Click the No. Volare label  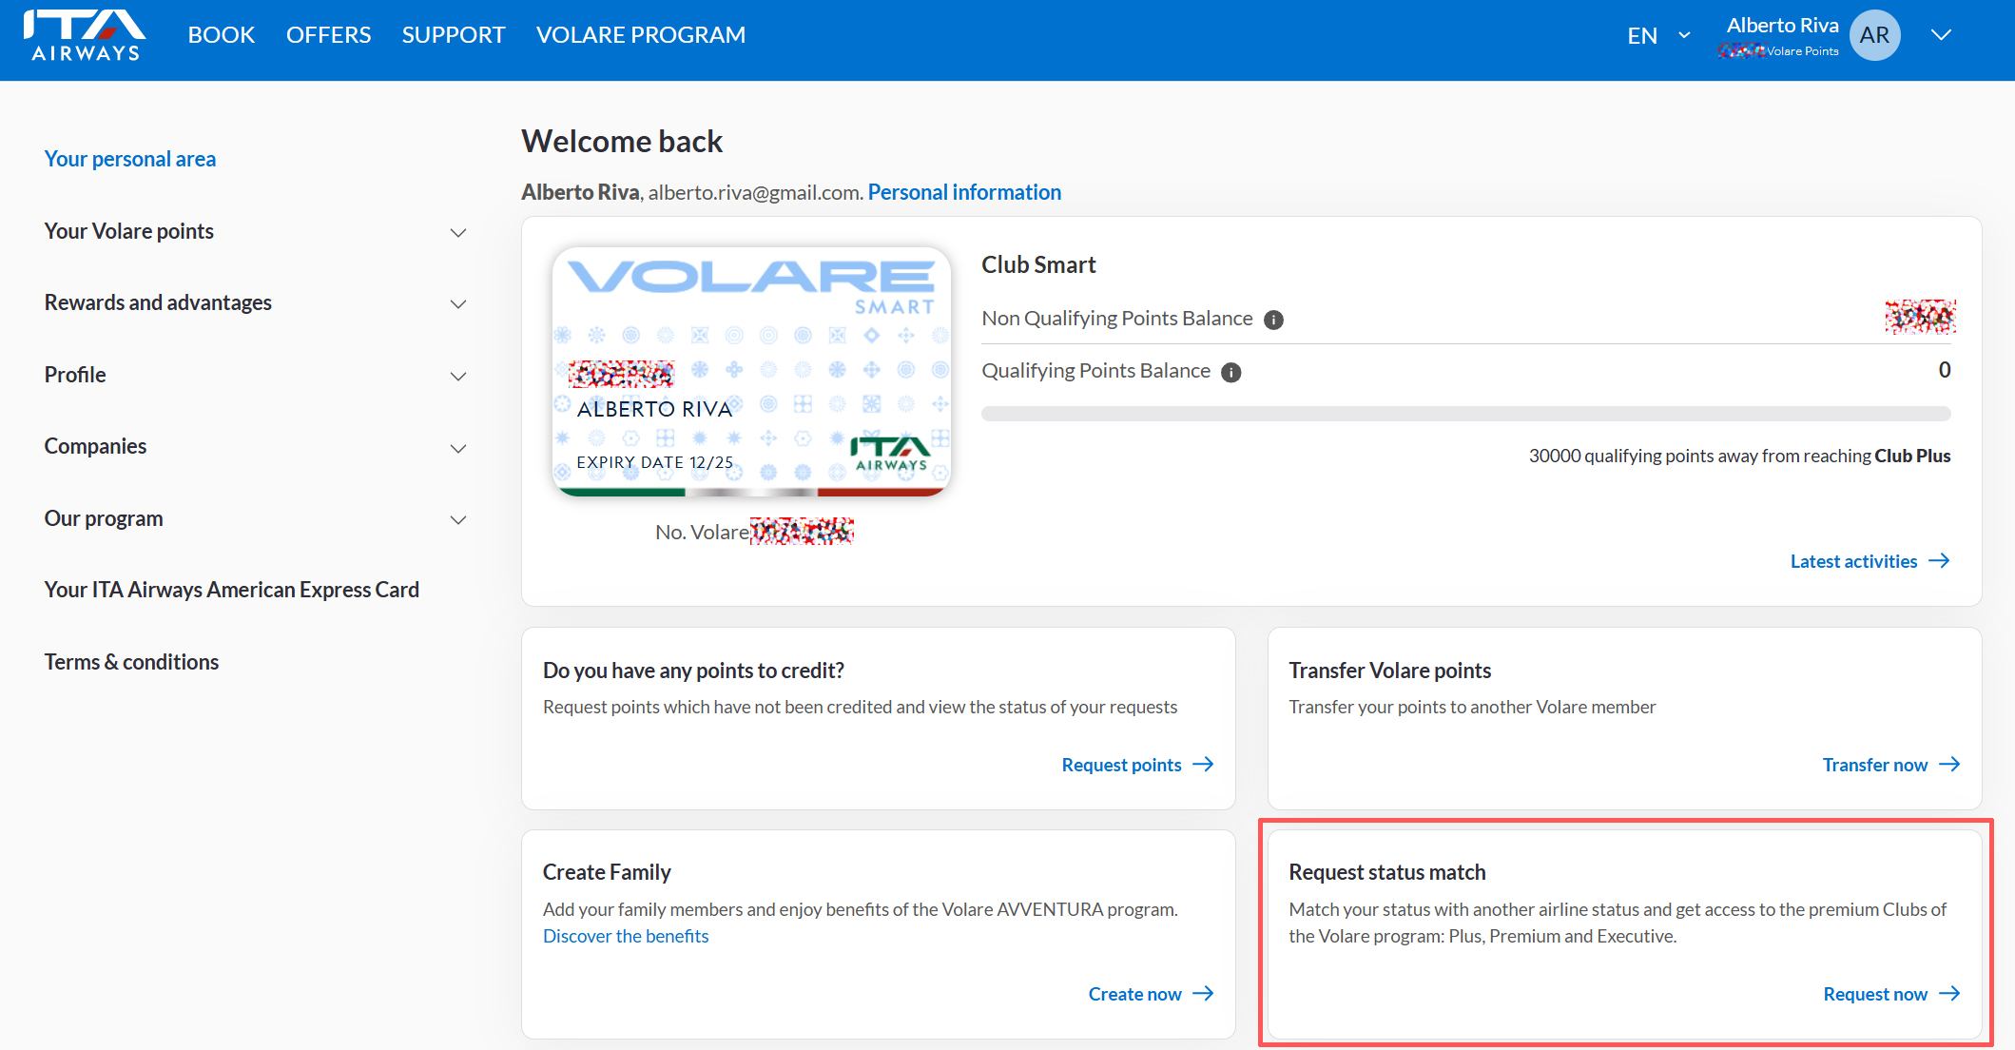[702, 532]
